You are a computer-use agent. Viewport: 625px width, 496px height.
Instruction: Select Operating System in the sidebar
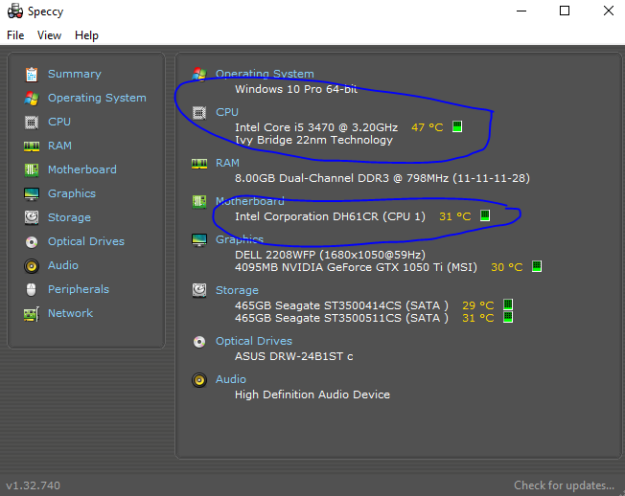[97, 98]
